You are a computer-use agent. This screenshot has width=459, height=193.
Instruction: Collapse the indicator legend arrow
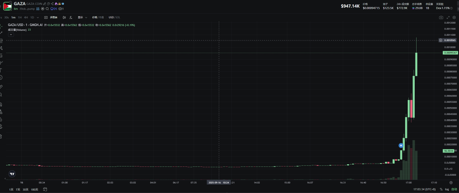(11, 34)
